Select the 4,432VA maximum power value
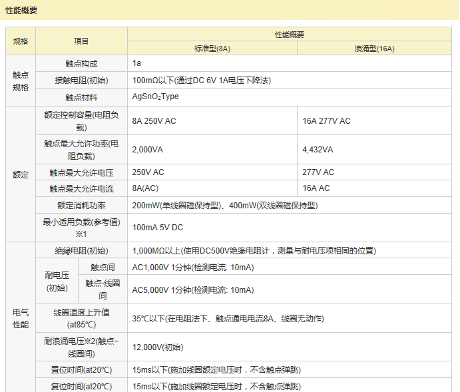 tap(318, 149)
